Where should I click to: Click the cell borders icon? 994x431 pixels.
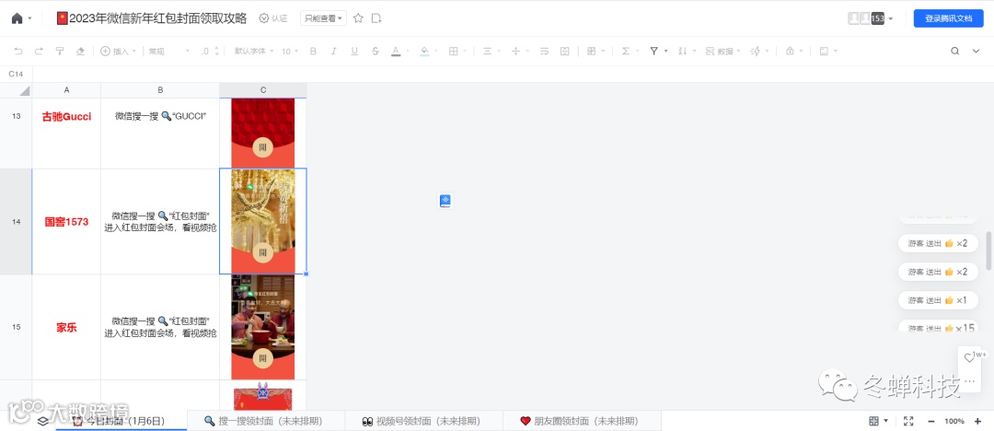point(453,52)
